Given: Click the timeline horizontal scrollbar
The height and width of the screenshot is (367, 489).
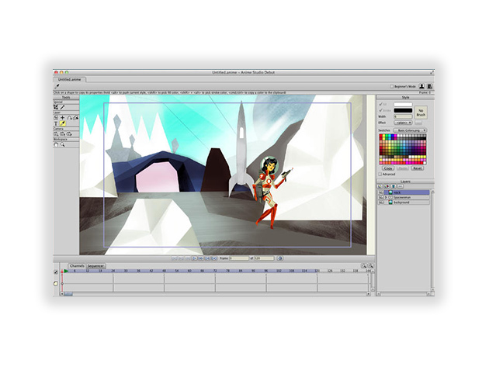Looking at the screenshot, I should click(x=215, y=294).
